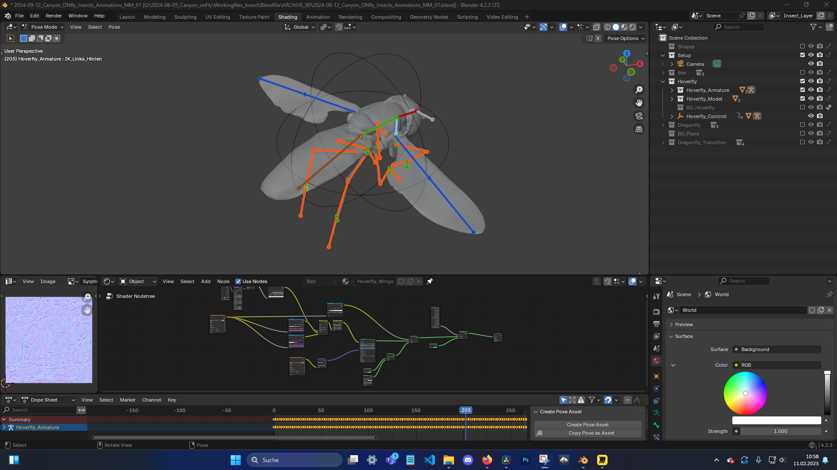
Task: Open the Bone properties tab
Action: (x=656, y=425)
